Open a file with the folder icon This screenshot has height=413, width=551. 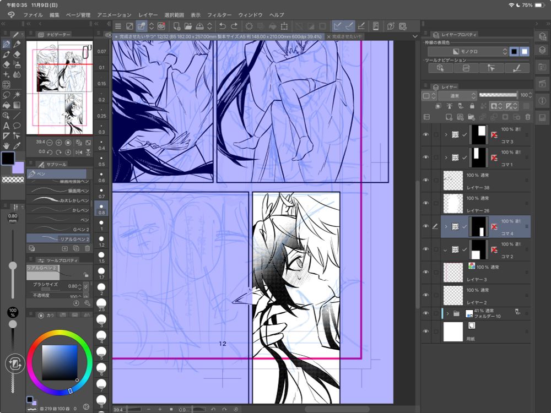(x=188, y=26)
